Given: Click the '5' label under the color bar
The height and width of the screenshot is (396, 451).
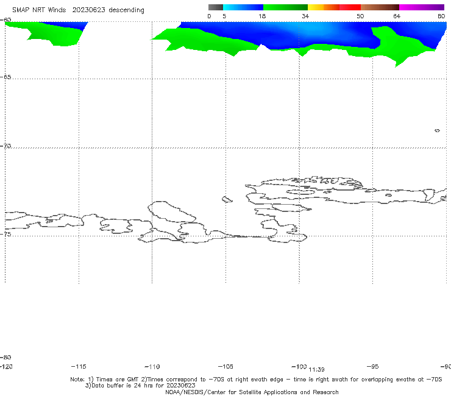Looking at the screenshot, I should tap(224, 16).
